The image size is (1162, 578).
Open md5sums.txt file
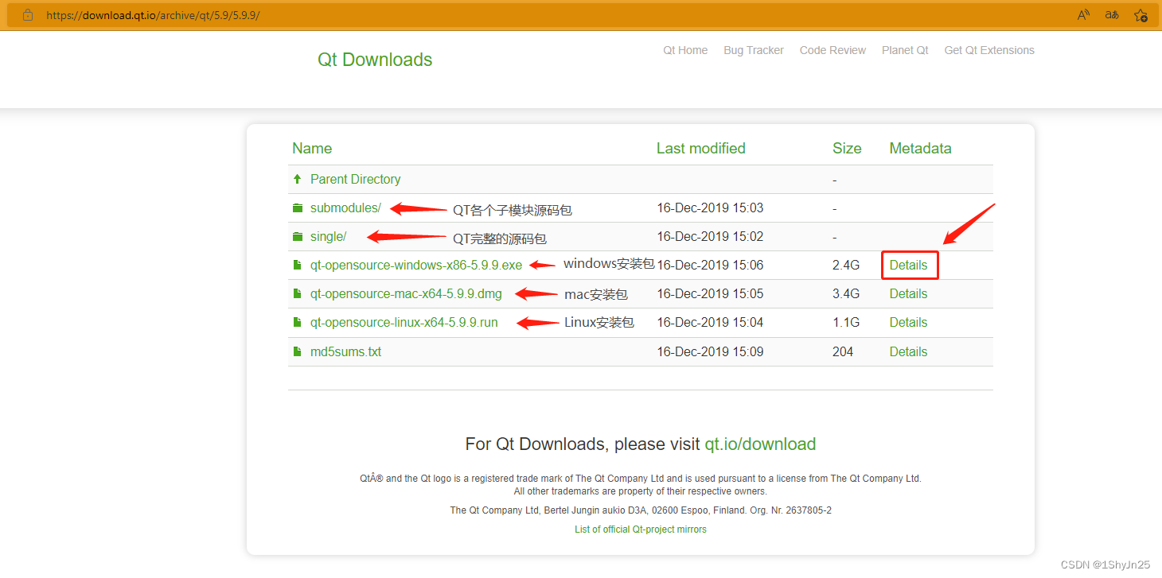pos(345,351)
